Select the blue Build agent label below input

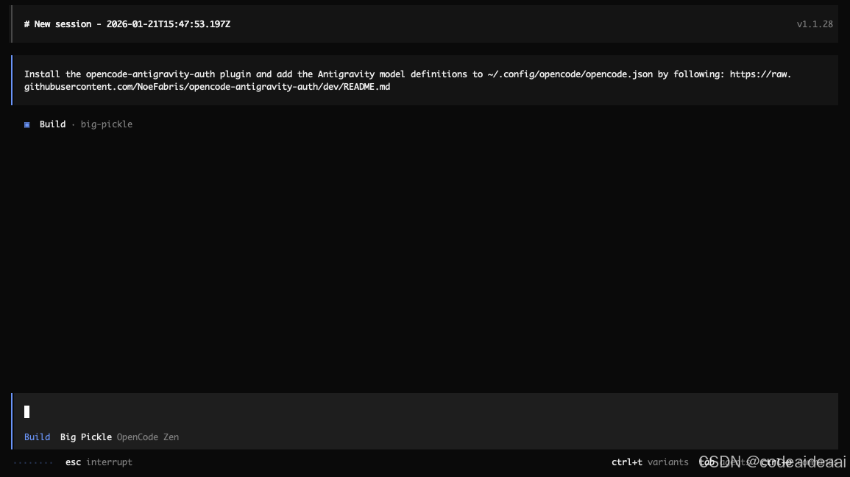coord(37,437)
